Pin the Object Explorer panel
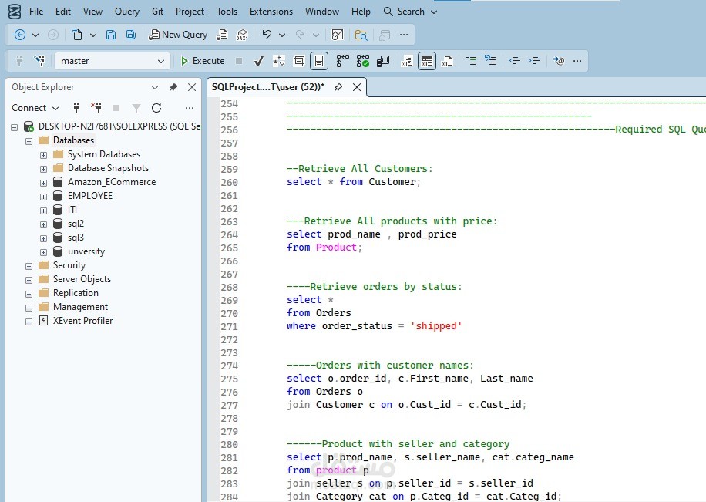 click(173, 87)
